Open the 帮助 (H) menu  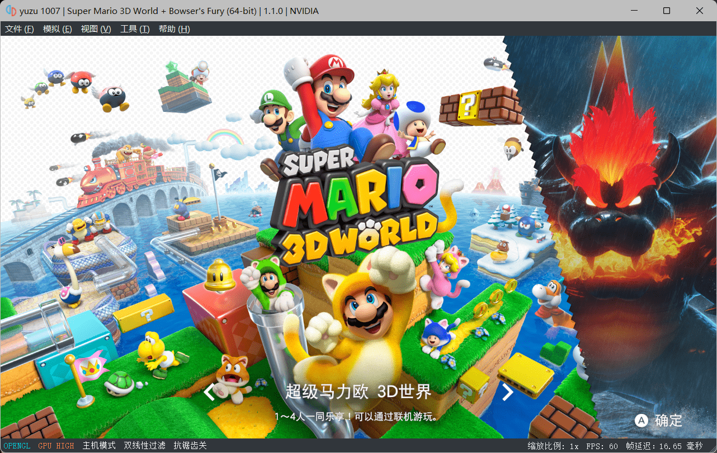click(x=174, y=29)
